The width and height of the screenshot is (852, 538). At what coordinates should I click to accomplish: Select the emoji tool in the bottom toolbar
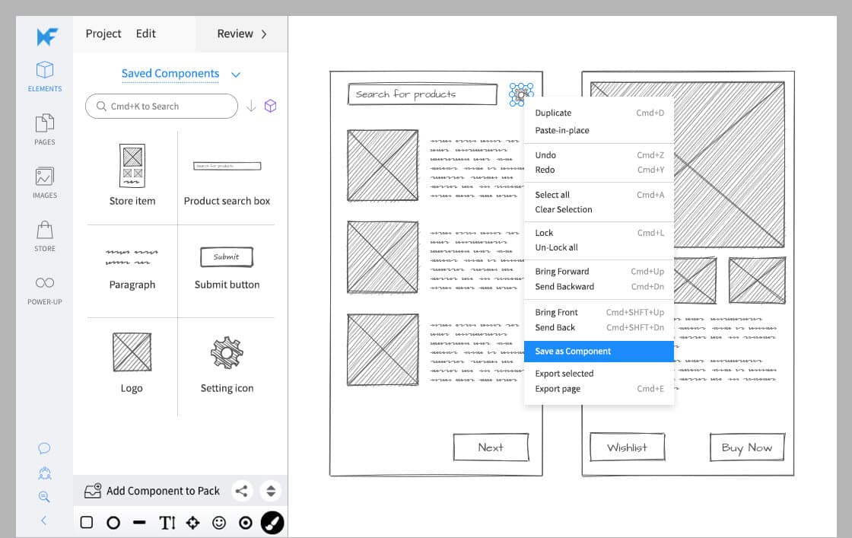[x=219, y=523]
